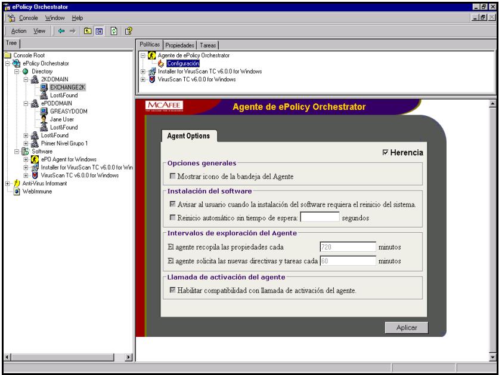Open the Configuración item under the agent
This screenshot has width=499, height=375.
click(184, 62)
